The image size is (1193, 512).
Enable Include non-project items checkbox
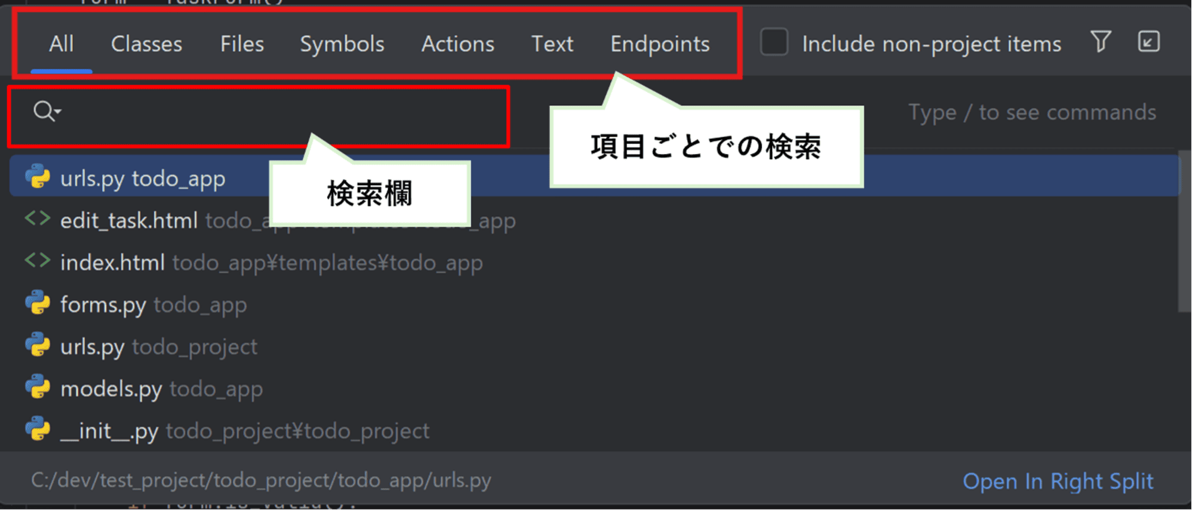click(774, 42)
